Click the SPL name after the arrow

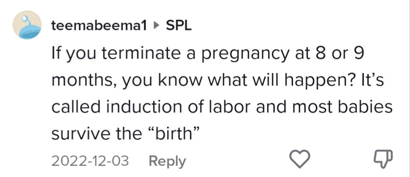tap(179, 26)
